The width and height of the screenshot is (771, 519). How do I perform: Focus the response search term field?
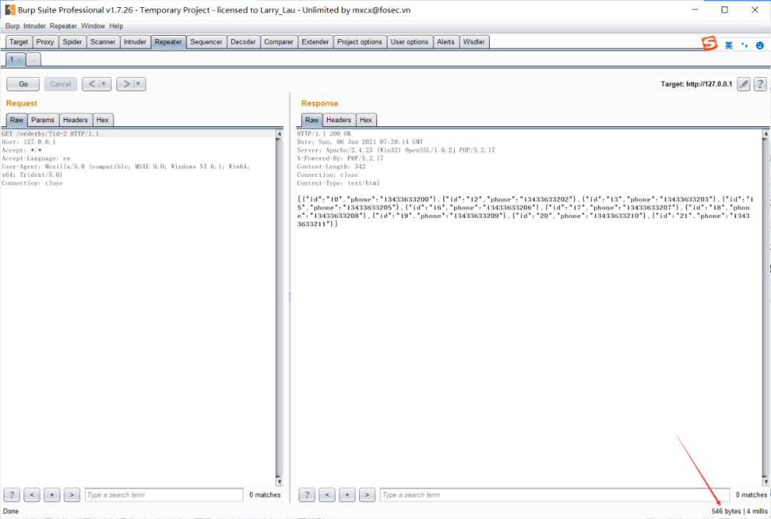point(555,495)
